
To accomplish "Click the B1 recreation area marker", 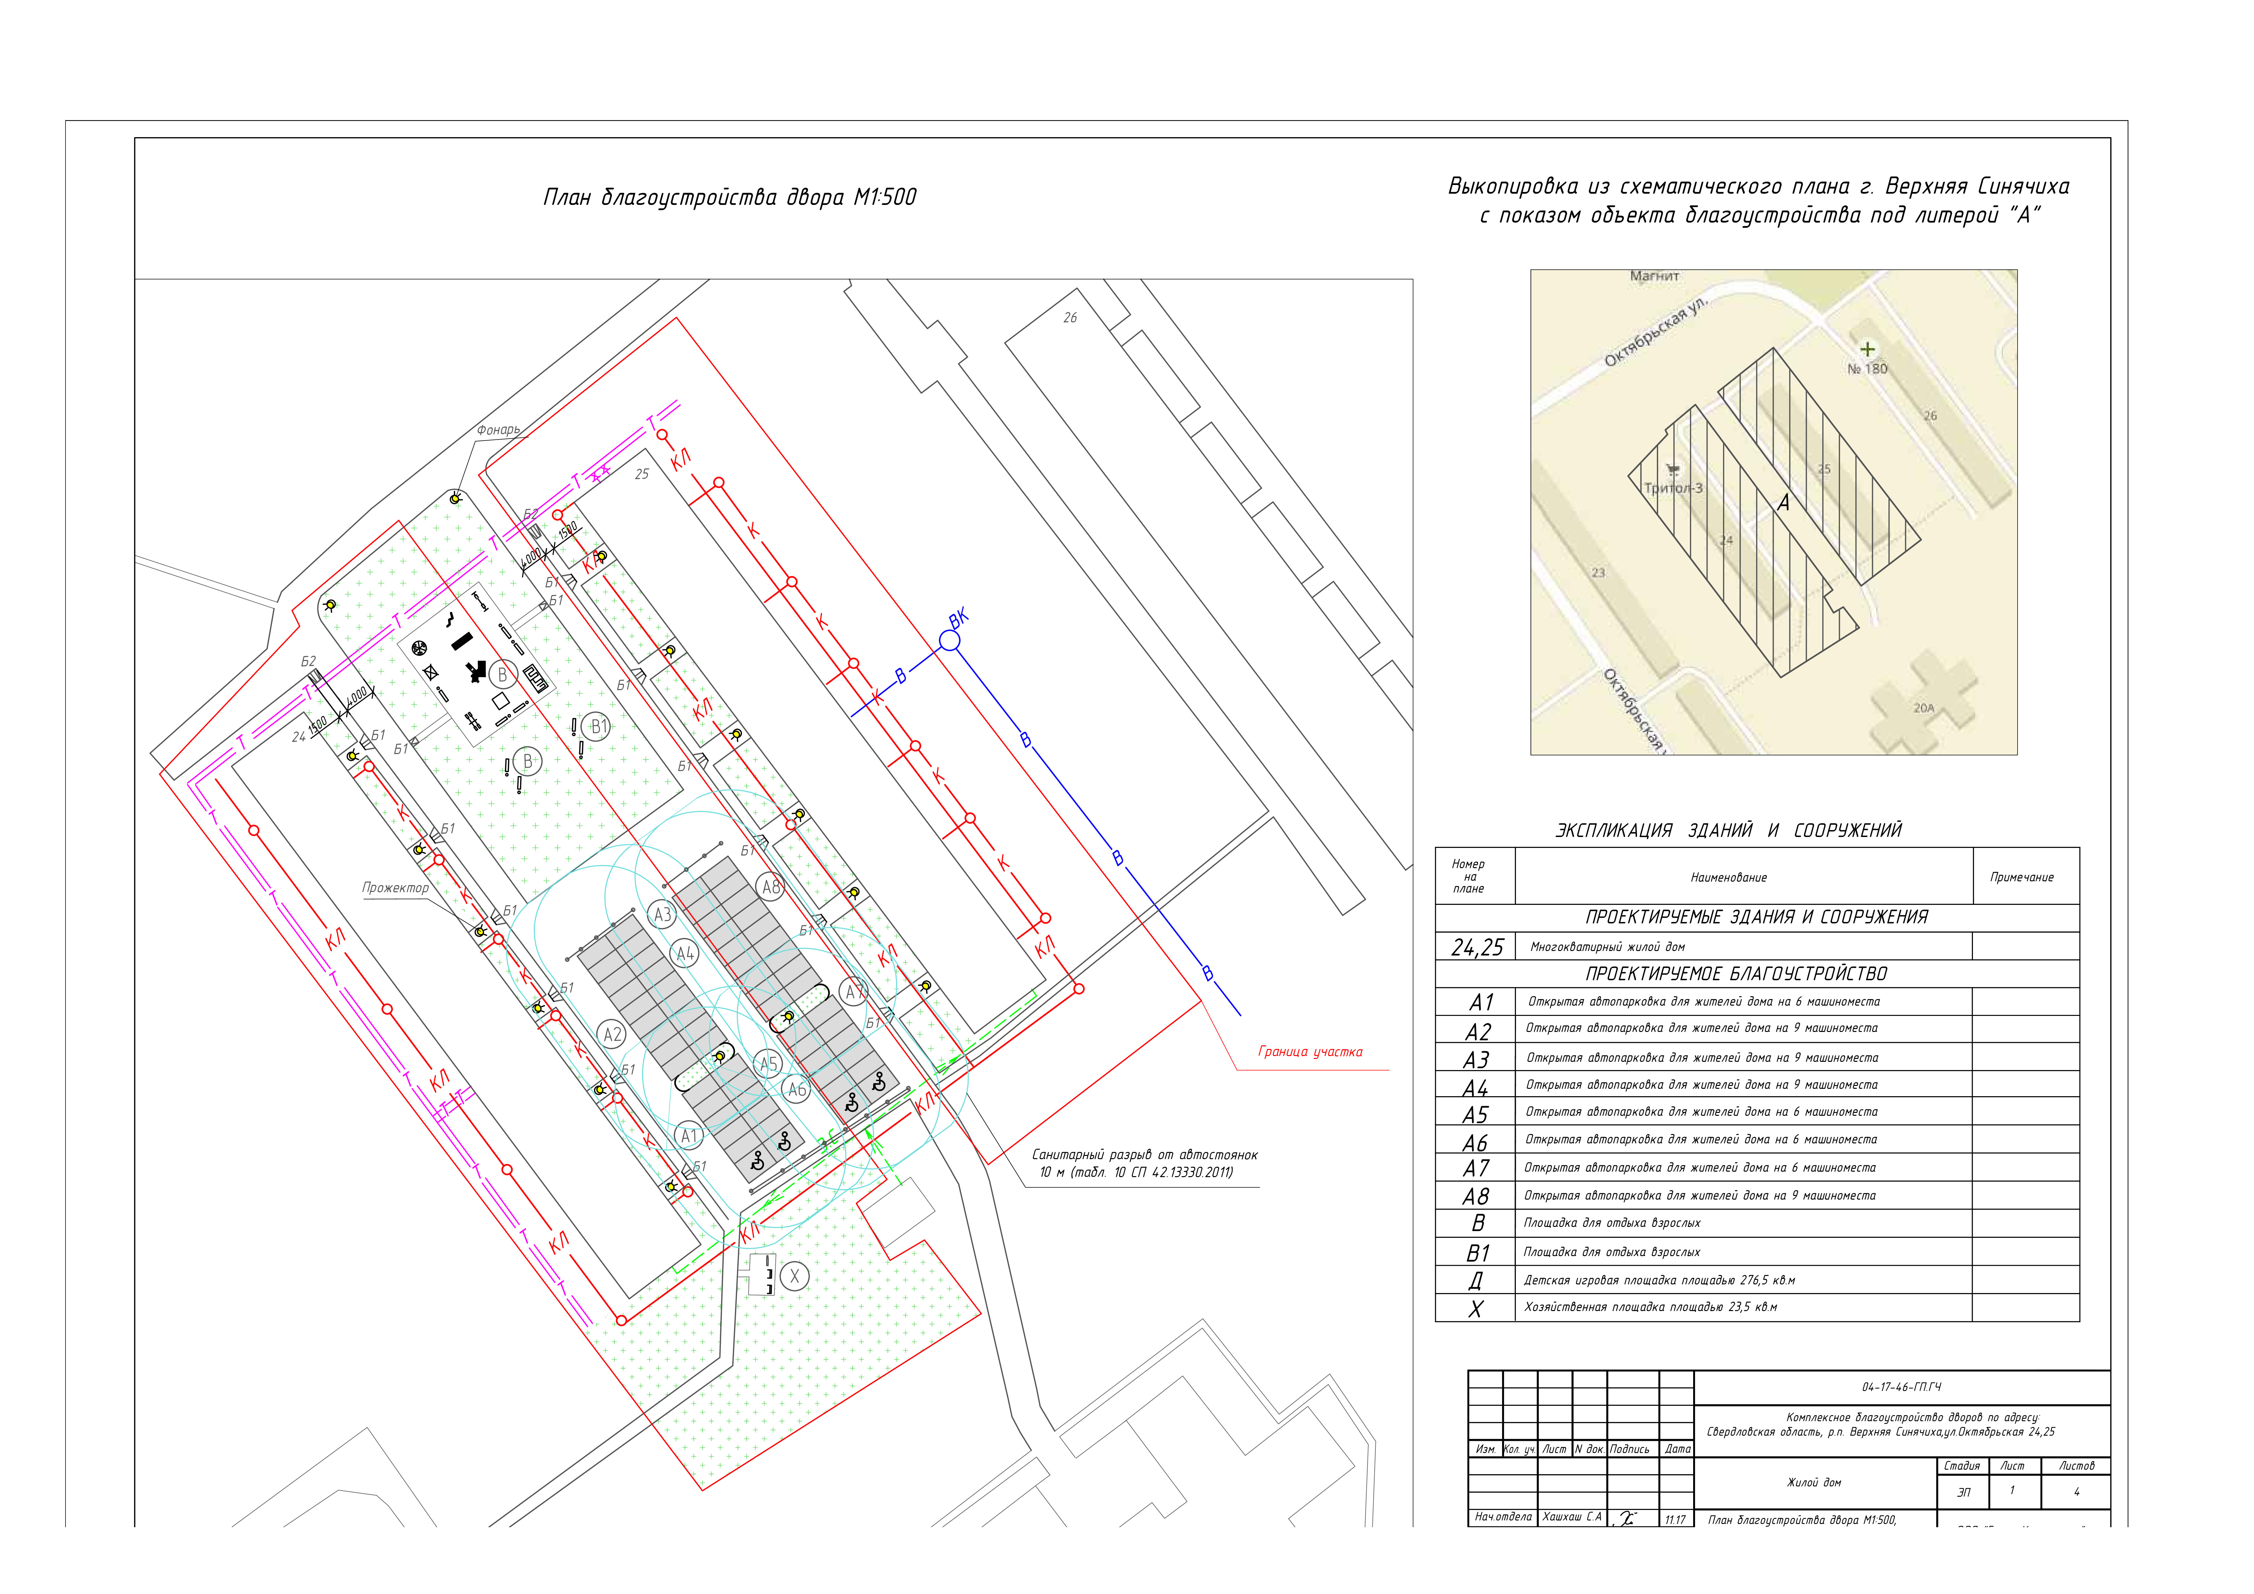I will tap(596, 726).
